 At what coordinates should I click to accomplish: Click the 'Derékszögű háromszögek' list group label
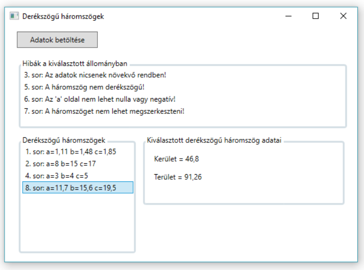[x=64, y=140]
